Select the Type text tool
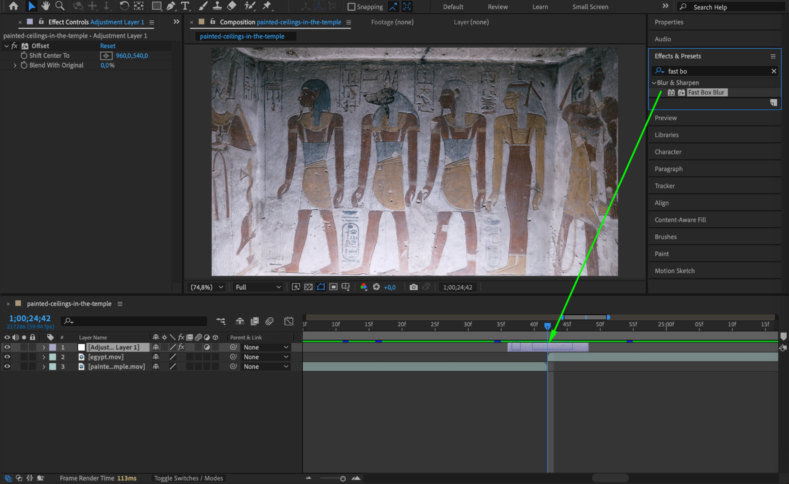This screenshot has width=789, height=484. click(185, 6)
